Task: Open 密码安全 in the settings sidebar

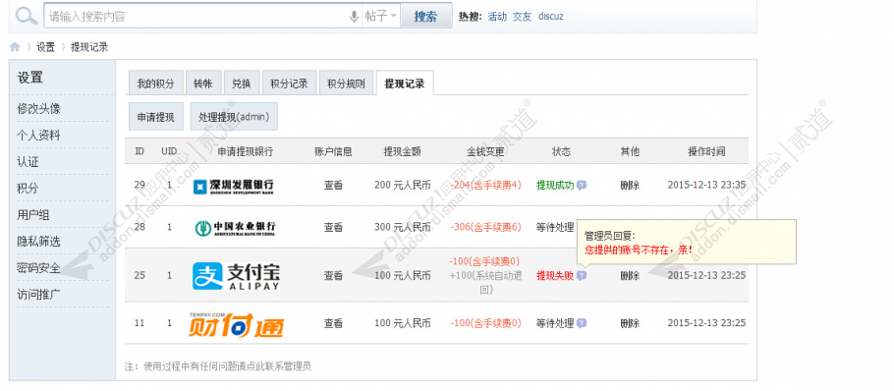Action: [x=38, y=268]
